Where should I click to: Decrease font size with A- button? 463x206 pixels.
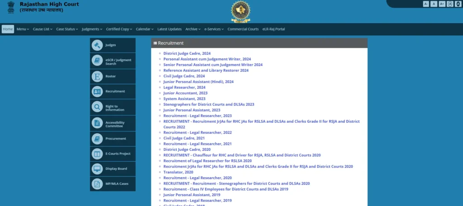point(426,4)
